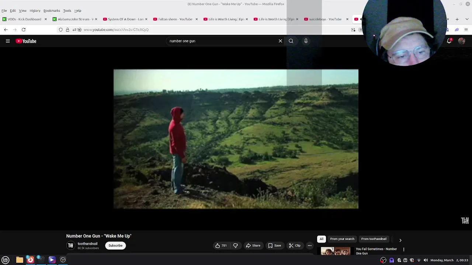472x265 pixels.
Task: Reload the current page
Action: coord(24,29)
